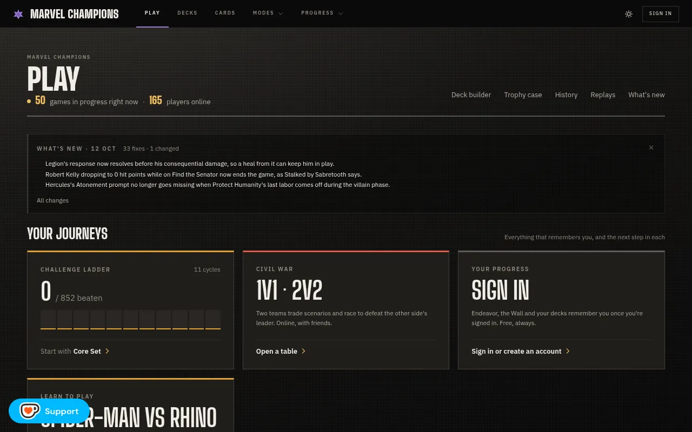The height and width of the screenshot is (432, 692).
Task: Click the Marvel Champions site title
Action: [x=74, y=14]
